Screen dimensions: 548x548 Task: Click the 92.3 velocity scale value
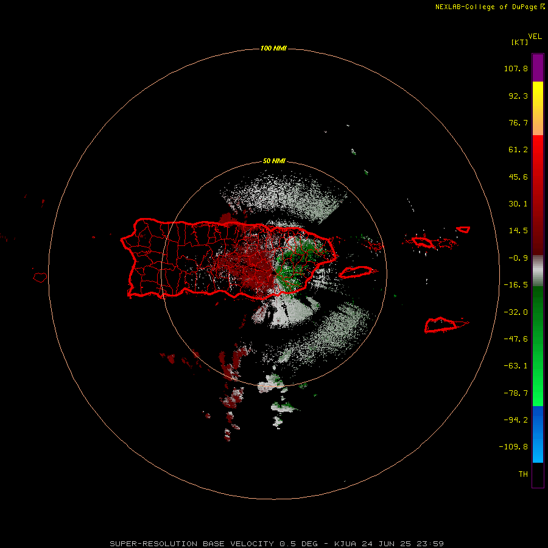[518, 96]
